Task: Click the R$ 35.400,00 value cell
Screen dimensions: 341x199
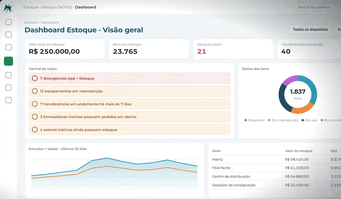Action: 297,185
